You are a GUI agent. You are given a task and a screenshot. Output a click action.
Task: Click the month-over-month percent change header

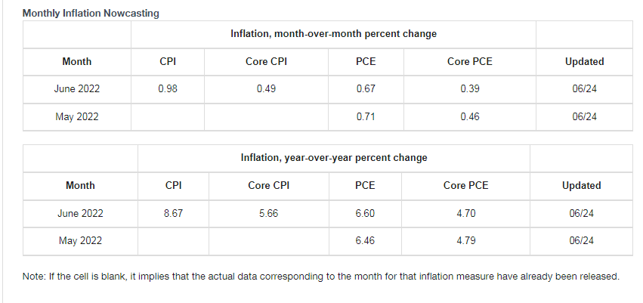coord(333,34)
